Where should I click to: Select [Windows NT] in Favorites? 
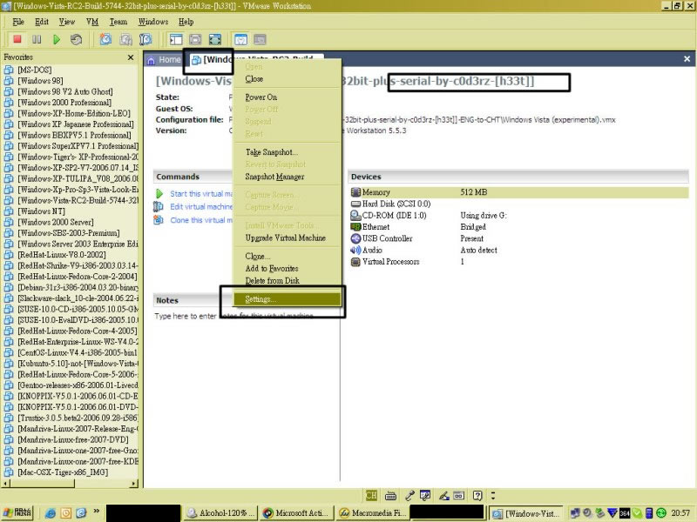(41, 211)
